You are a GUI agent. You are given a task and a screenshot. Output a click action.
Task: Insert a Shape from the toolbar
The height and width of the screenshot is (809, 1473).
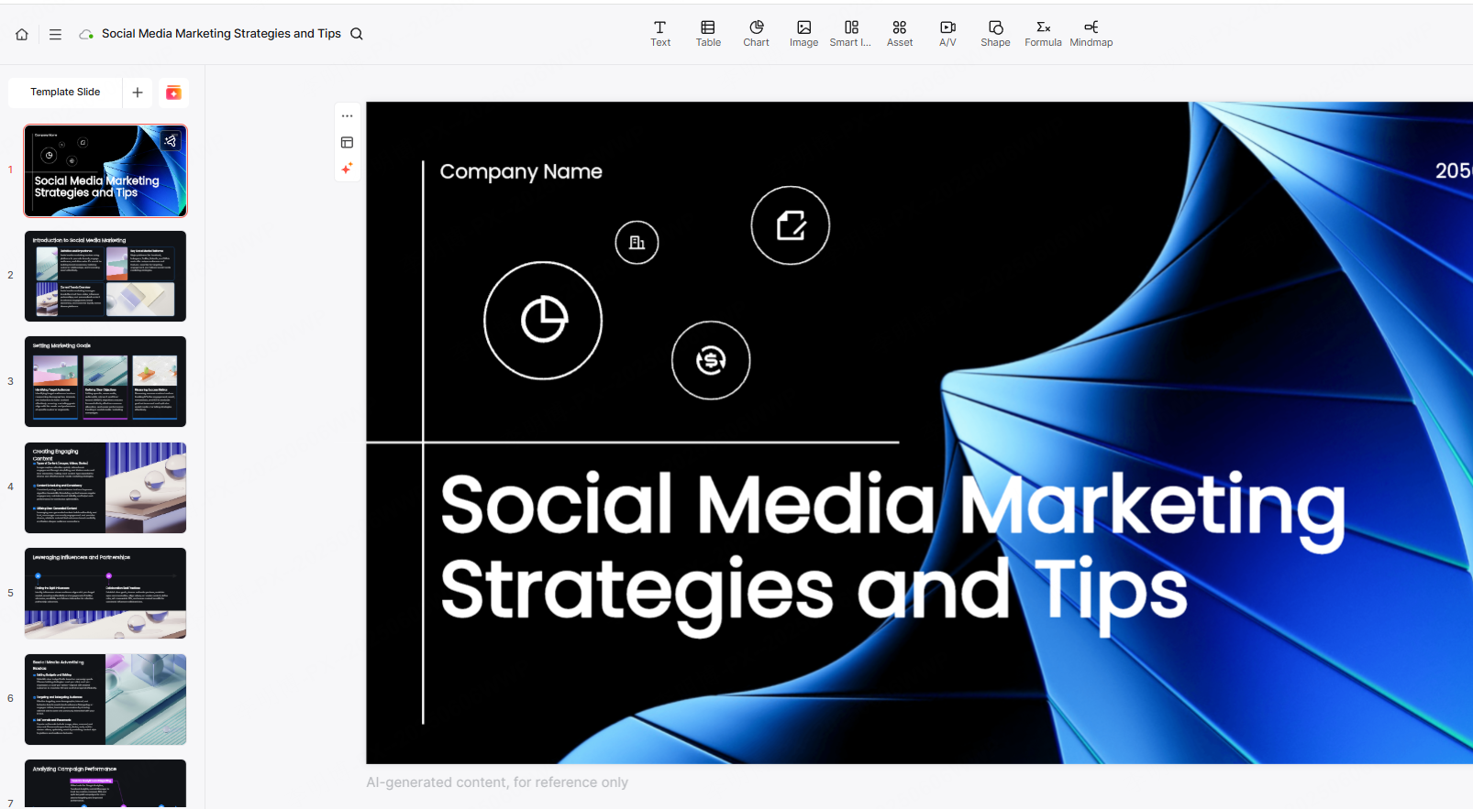click(995, 34)
